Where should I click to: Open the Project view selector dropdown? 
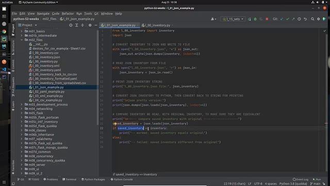coord(27,25)
